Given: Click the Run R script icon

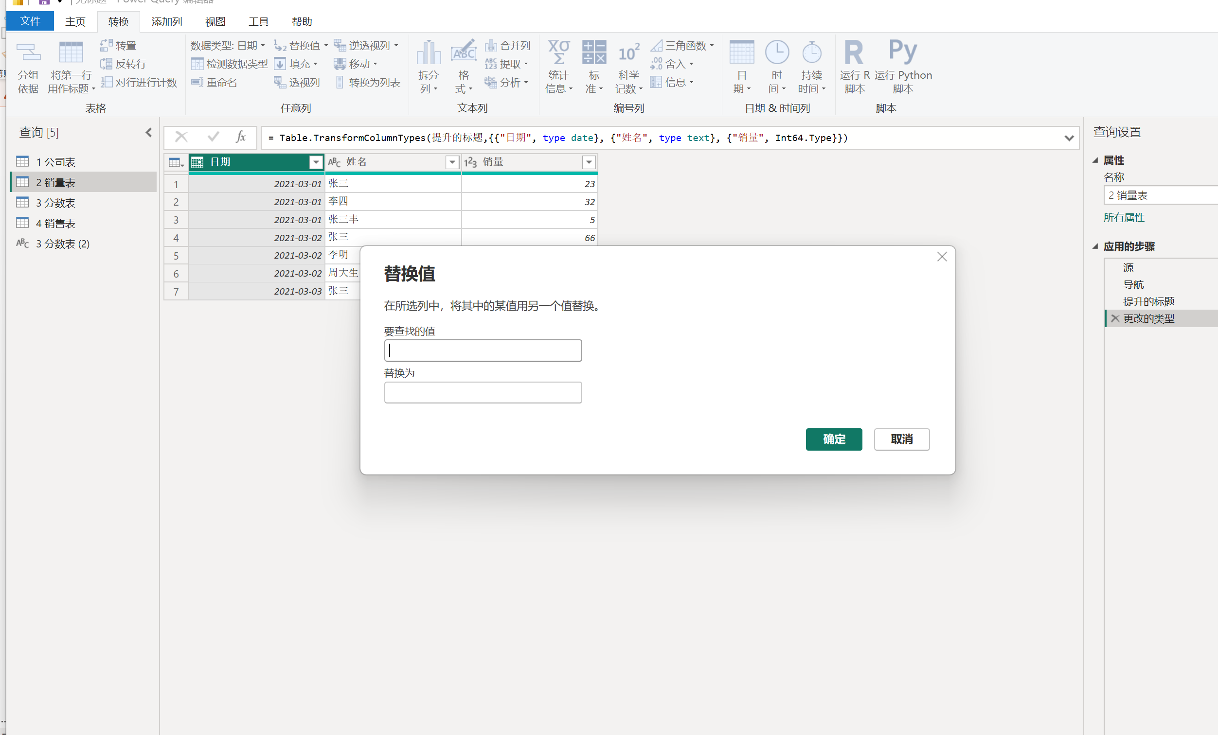Looking at the screenshot, I should [x=854, y=53].
